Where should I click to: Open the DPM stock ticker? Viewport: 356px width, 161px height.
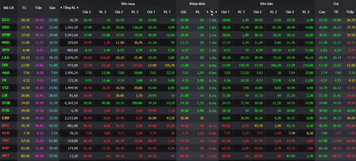[6, 35]
